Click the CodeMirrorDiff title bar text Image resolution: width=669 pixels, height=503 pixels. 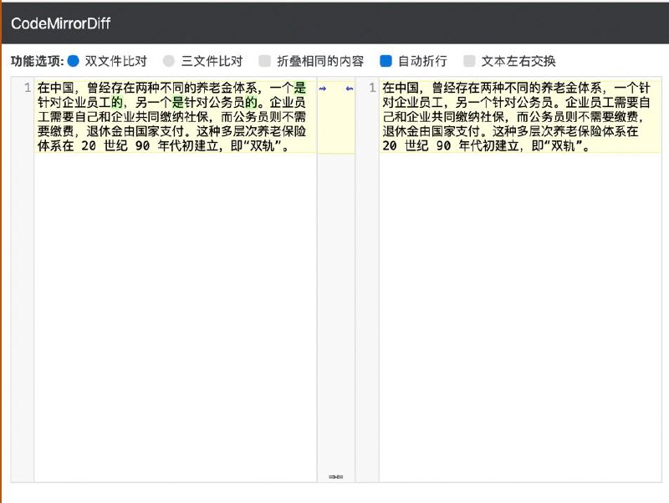[63, 23]
